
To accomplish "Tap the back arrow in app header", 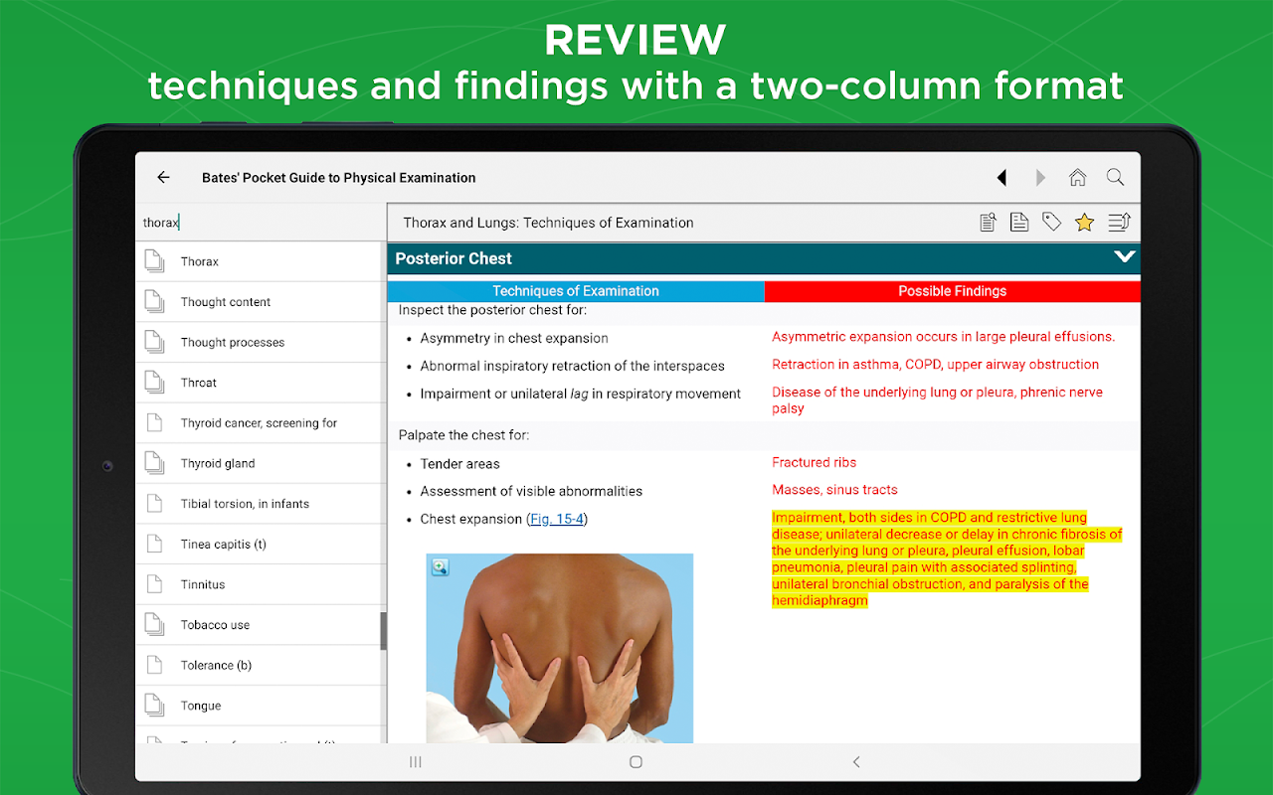I will point(163,178).
